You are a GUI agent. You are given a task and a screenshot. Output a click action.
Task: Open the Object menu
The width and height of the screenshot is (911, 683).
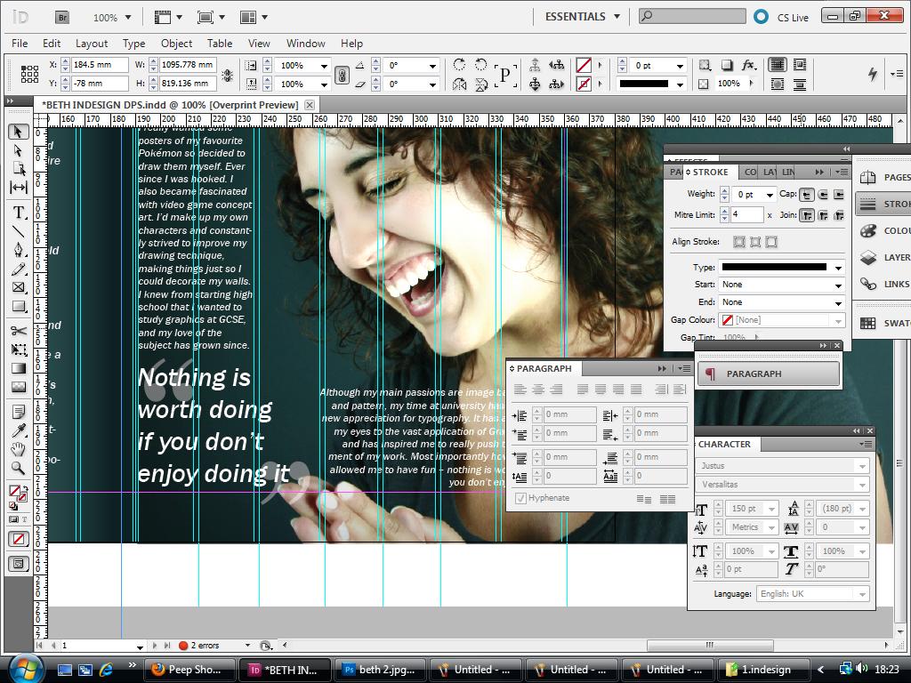176,43
